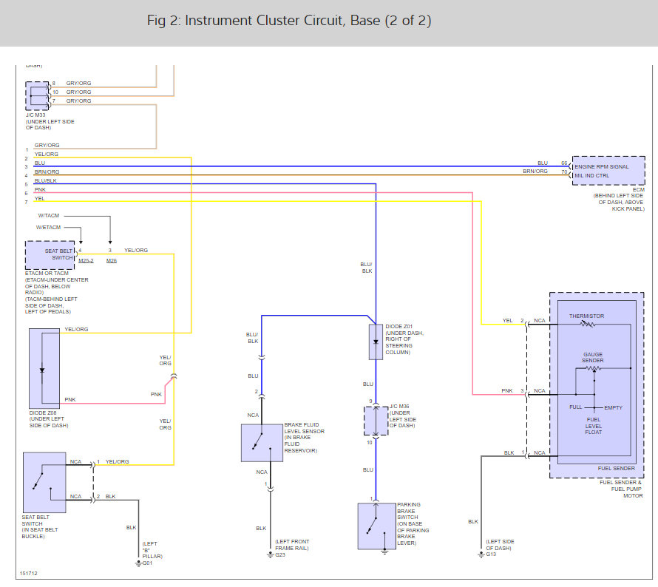Click the 'ETACM OR TACM' label text
658x587 pixels.
point(47,273)
